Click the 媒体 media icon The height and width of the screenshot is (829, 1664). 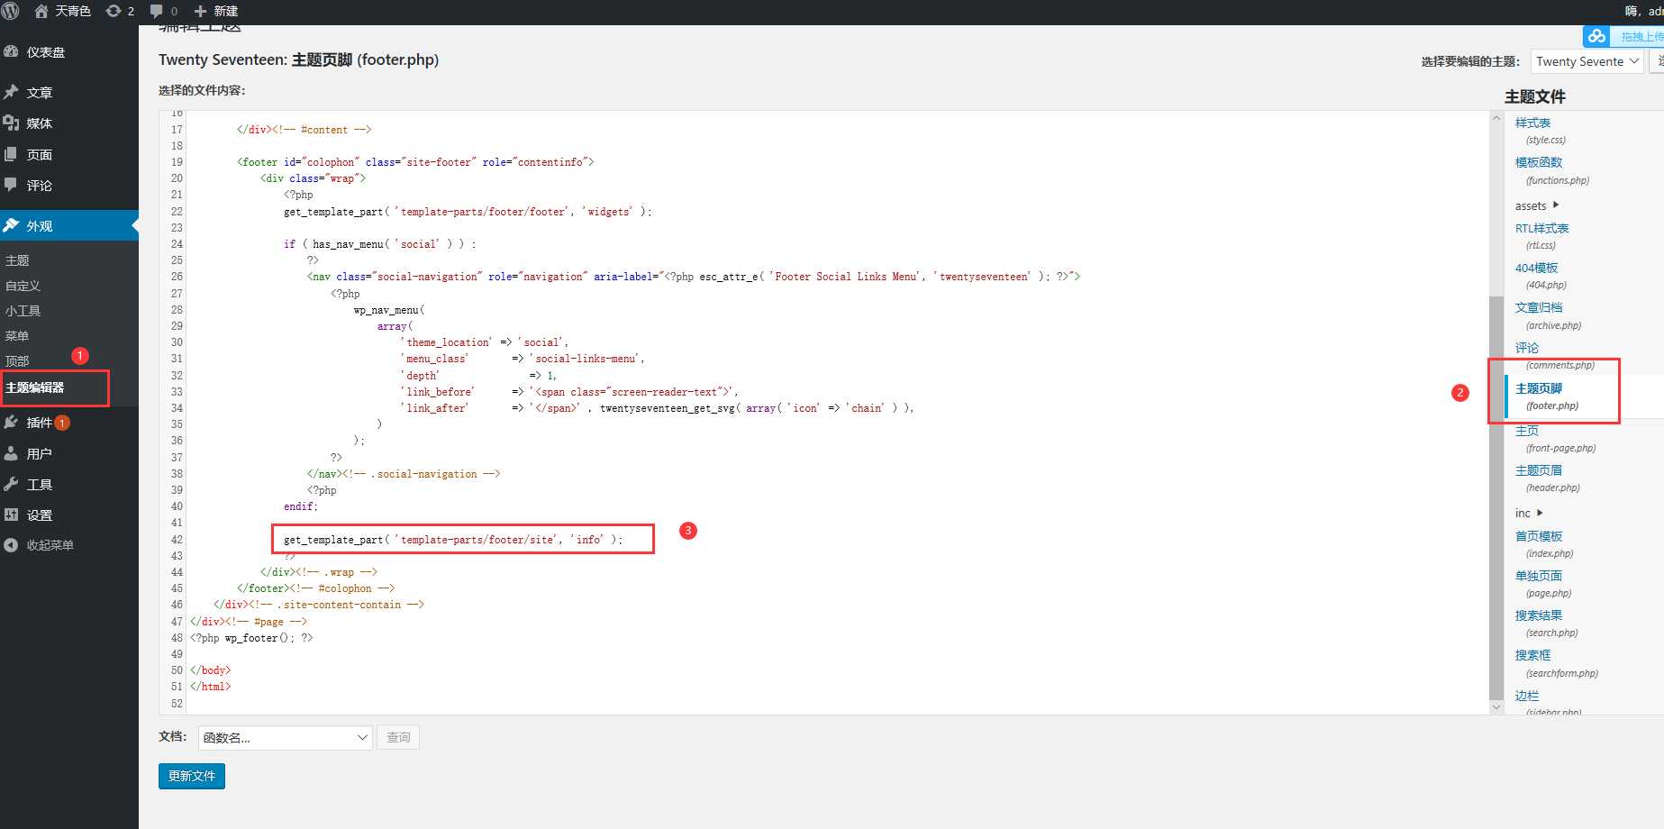click(x=11, y=123)
